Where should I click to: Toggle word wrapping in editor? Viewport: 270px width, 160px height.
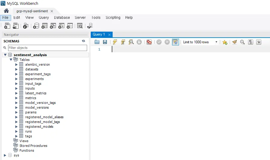(259, 42)
